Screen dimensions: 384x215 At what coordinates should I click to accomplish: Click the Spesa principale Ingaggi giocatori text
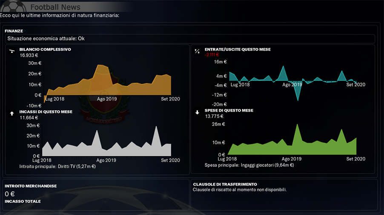click(249, 165)
